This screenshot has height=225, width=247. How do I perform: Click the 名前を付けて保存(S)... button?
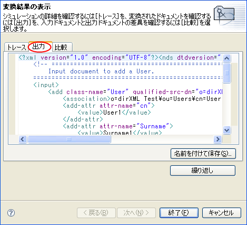(x=203, y=154)
